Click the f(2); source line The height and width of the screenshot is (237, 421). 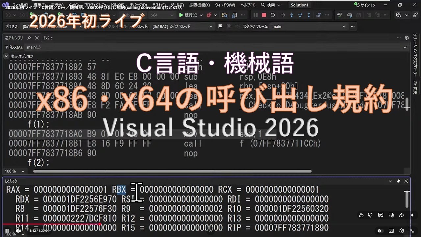38,163
